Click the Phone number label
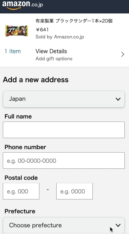 pyautogui.click(x=25, y=147)
